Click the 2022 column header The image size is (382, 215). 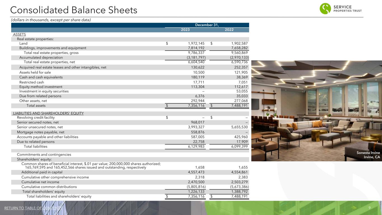[229, 30]
